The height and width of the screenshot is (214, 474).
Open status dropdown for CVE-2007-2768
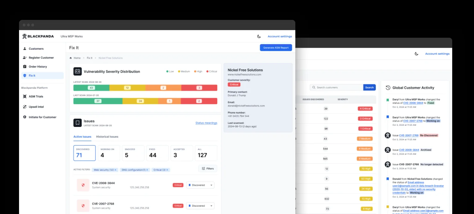[200, 206]
